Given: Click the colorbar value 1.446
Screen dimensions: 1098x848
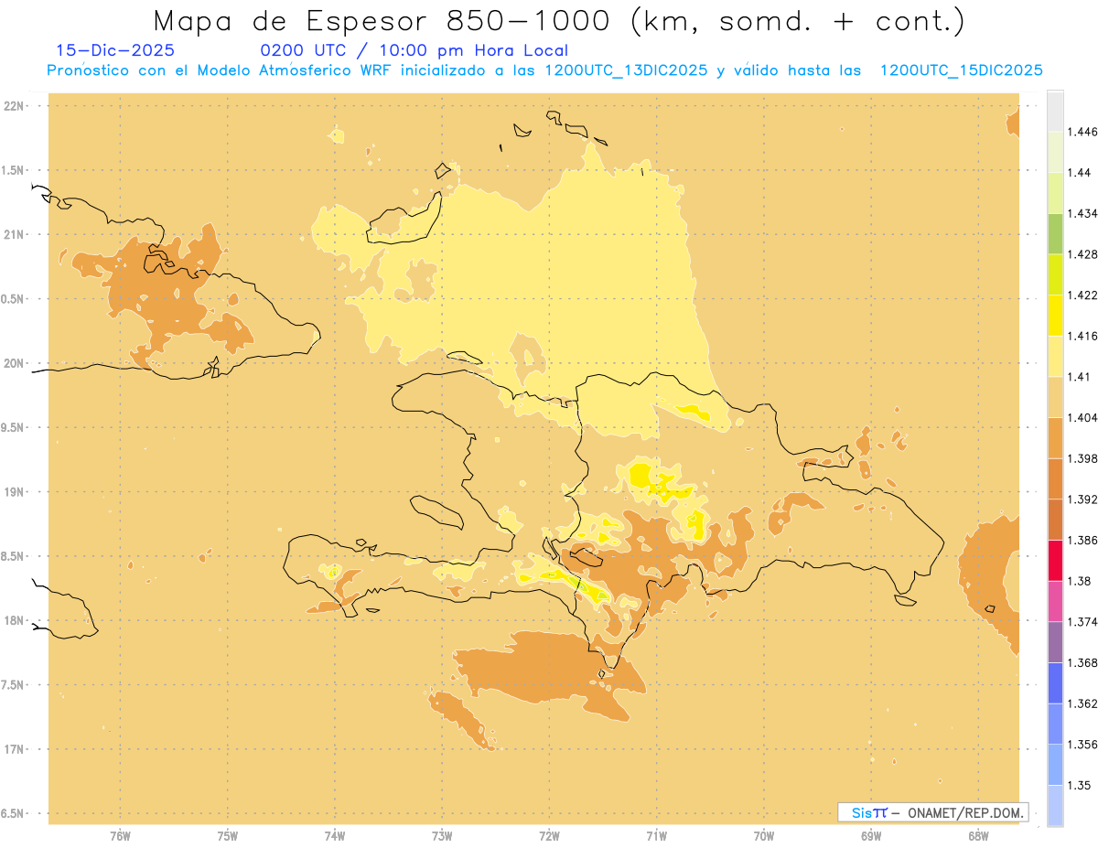Looking at the screenshot, I should 1082,132.
